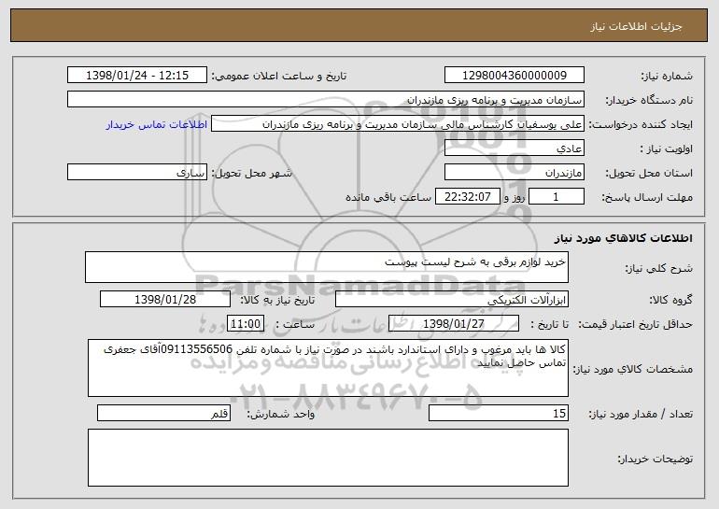The width and height of the screenshot is (719, 509).
Task: Click the delivery province field مازندران
Action: 514,173
